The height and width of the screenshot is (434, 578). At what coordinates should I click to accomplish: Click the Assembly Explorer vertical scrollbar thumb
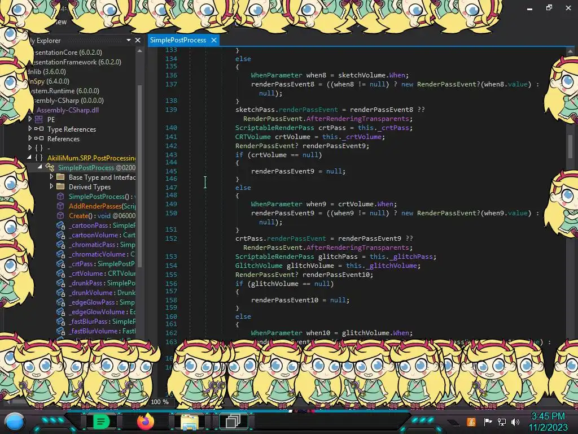coord(140,176)
